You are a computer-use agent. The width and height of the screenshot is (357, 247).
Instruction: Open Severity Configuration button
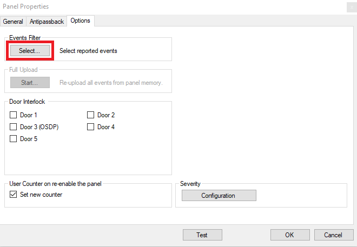pyautogui.click(x=219, y=195)
